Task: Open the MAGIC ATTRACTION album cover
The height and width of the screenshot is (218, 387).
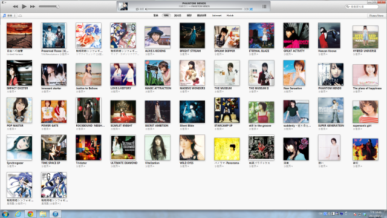Action: 157,73
